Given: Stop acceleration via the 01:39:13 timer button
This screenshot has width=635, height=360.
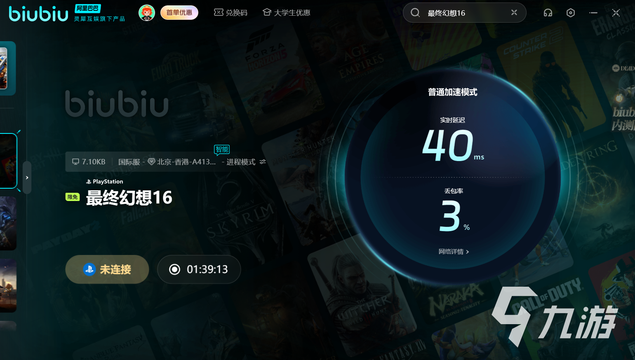Looking at the screenshot, I should point(199,269).
